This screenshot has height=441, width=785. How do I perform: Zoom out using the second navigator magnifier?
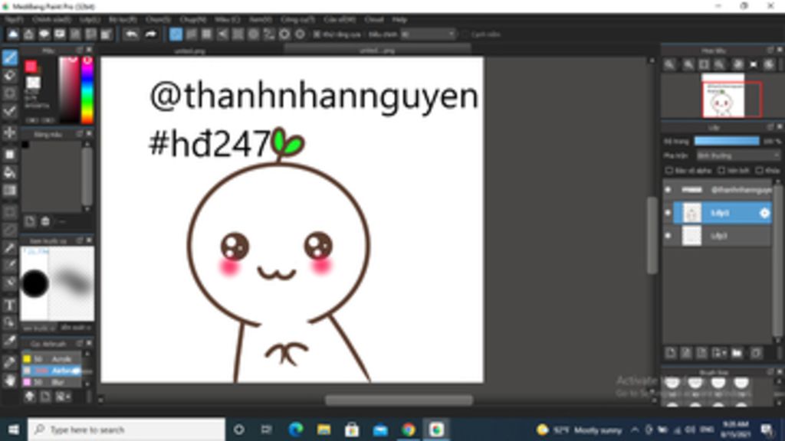click(688, 64)
